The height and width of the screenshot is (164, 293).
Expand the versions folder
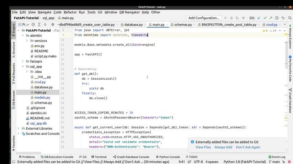[x=27, y=41]
